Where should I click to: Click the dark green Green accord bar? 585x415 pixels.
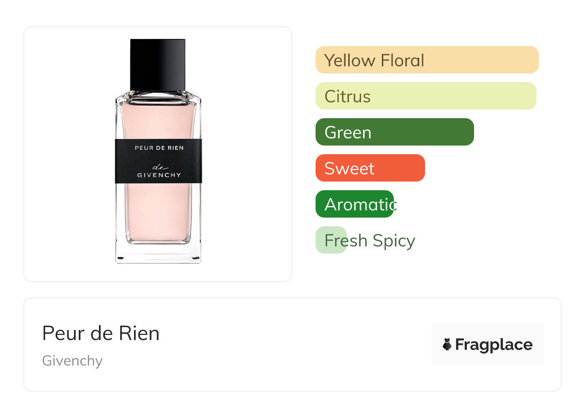point(394,132)
